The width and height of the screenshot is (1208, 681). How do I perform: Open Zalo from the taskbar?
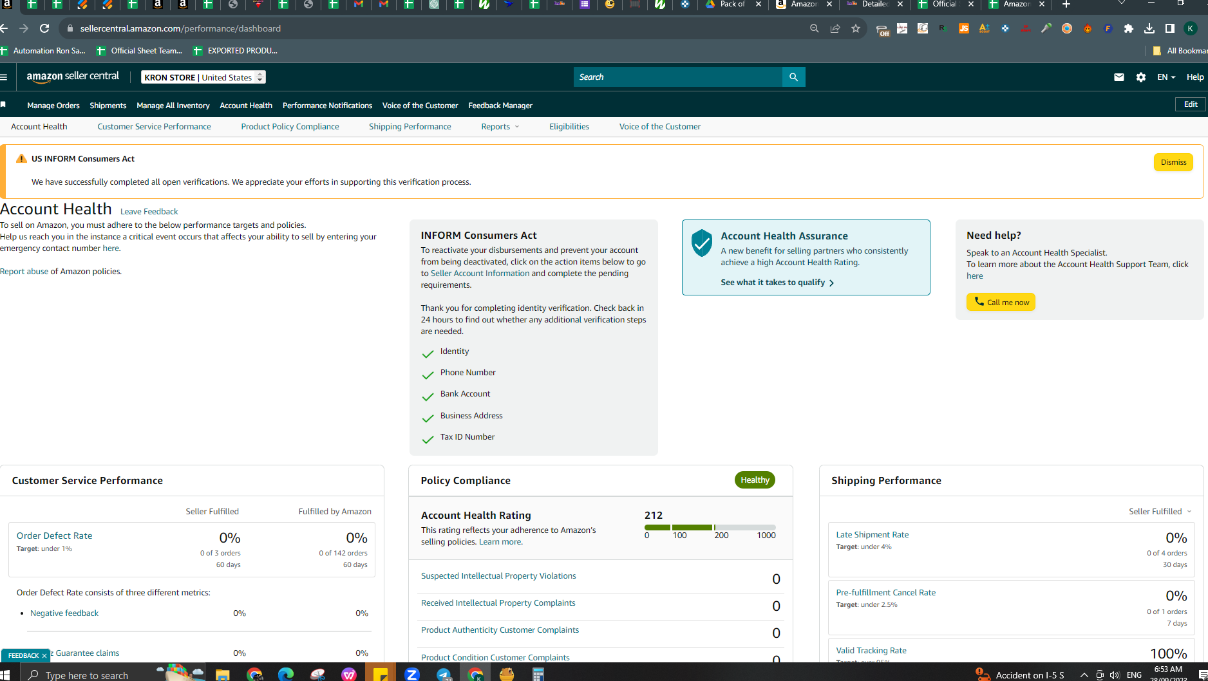(x=412, y=674)
